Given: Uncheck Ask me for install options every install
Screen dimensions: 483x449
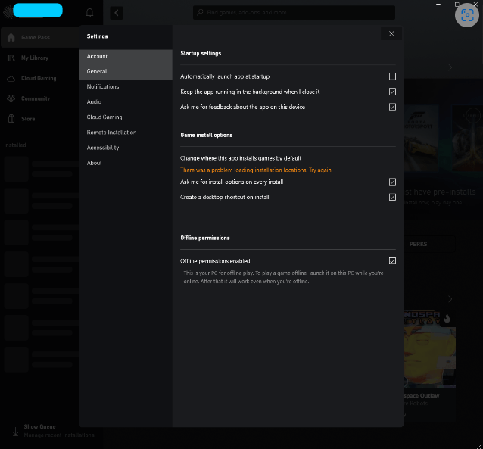Looking at the screenshot, I should pyautogui.click(x=392, y=182).
